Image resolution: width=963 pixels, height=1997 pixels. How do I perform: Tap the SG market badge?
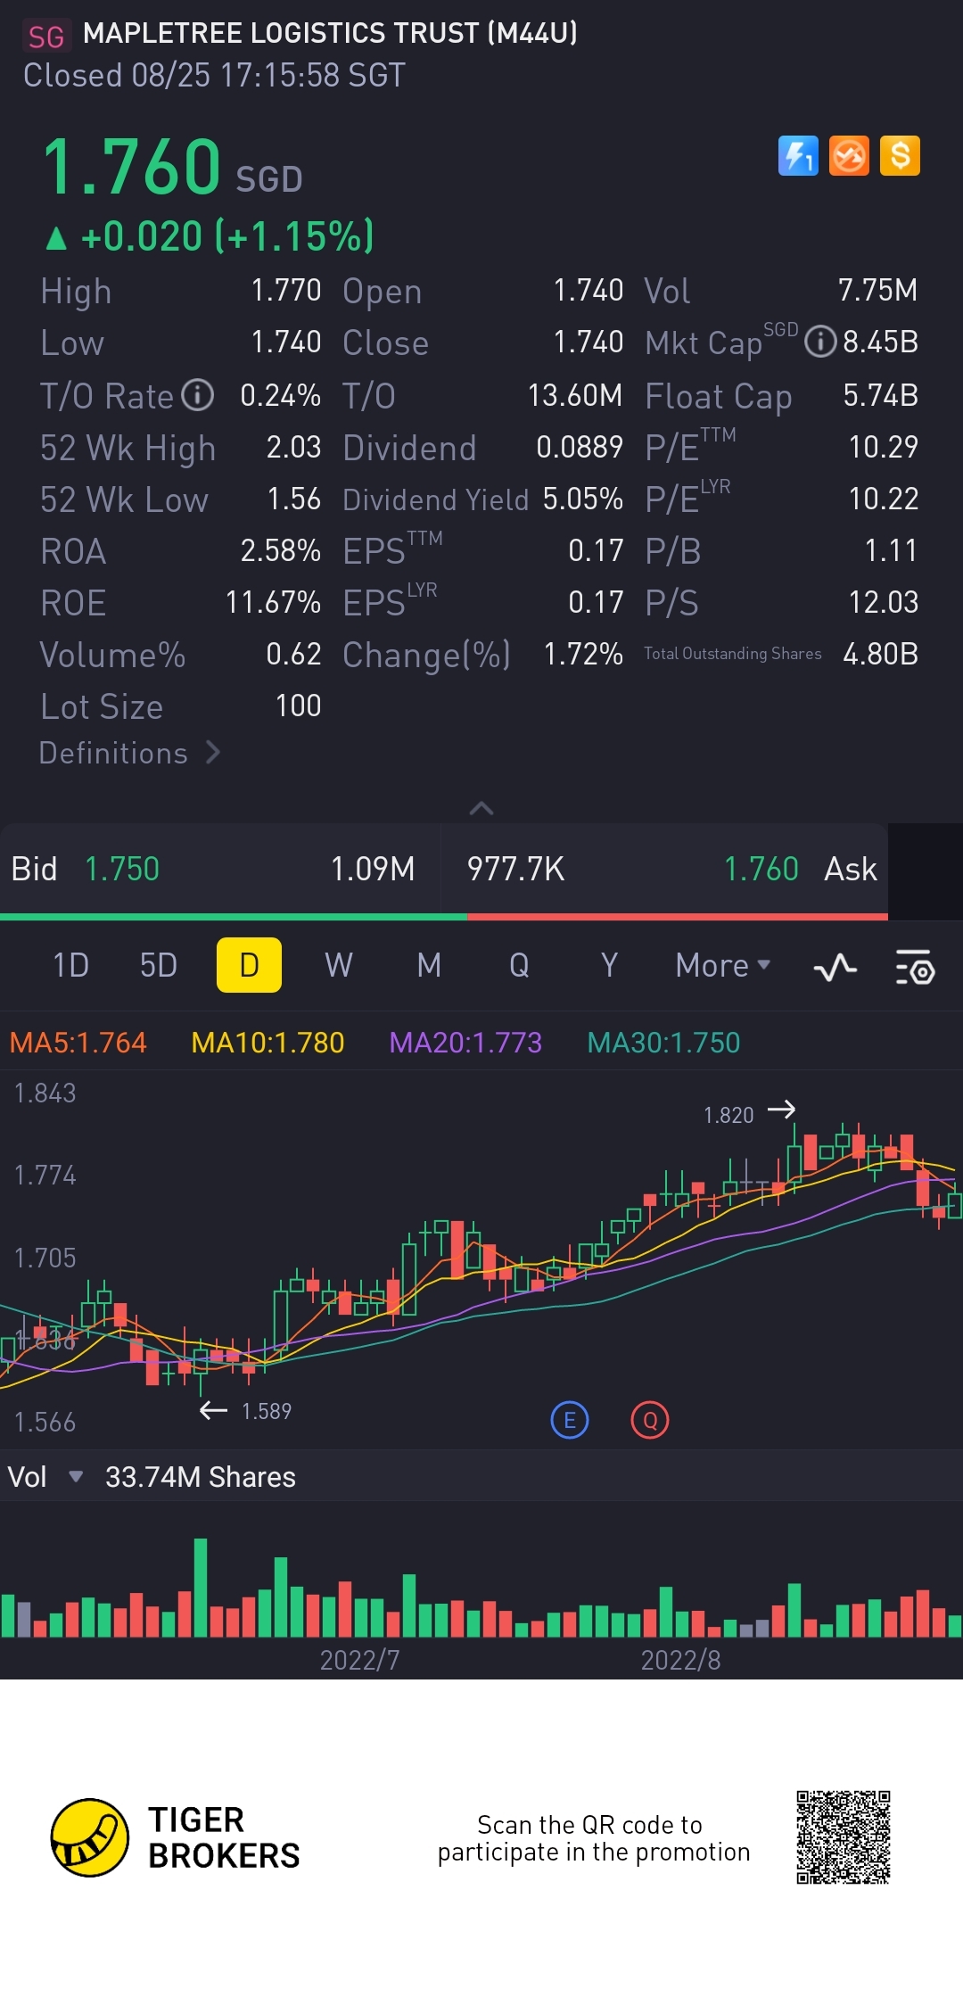point(45,36)
